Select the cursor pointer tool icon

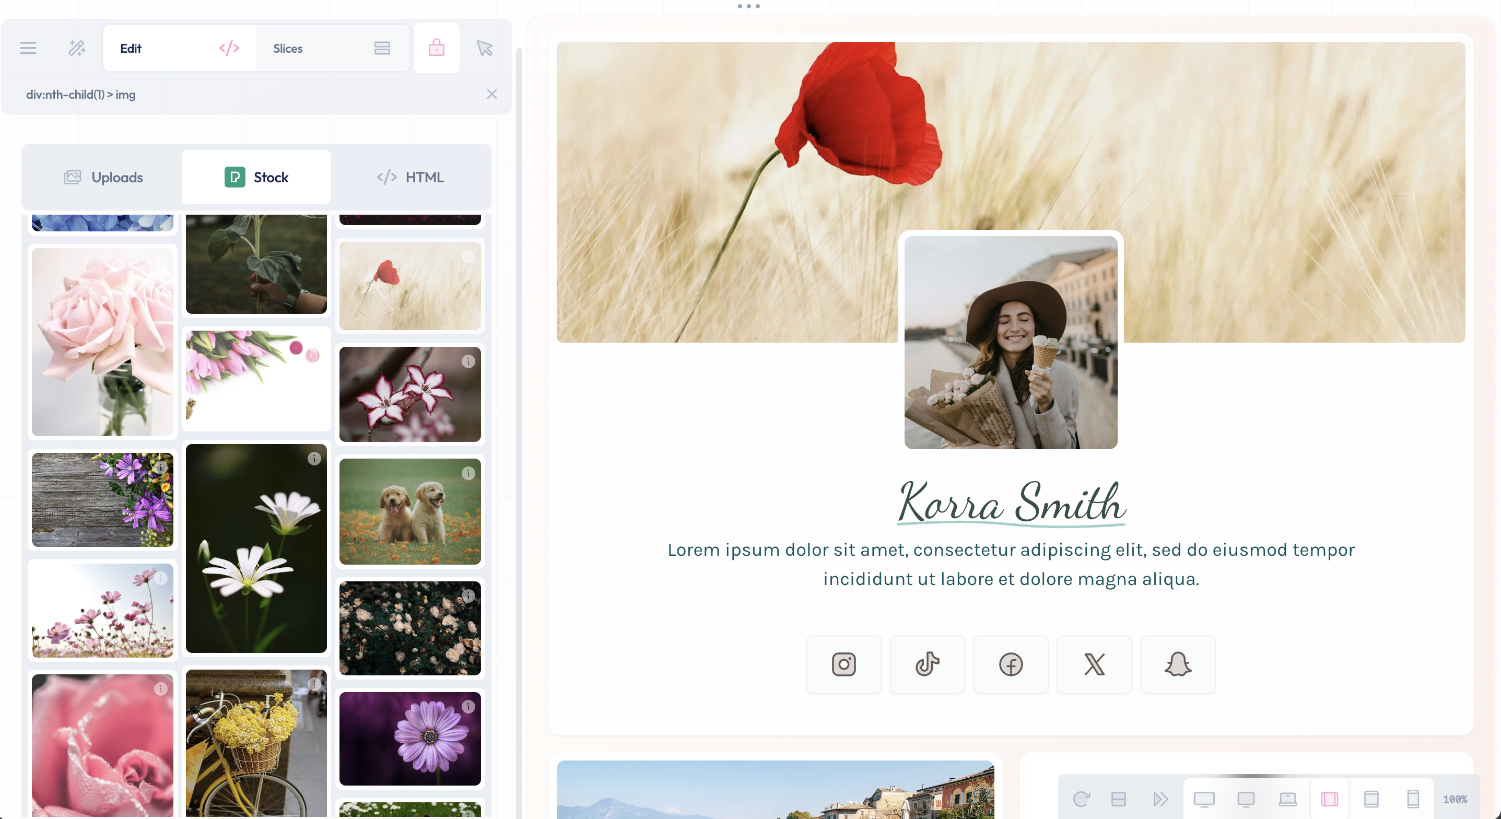(484, 49)
